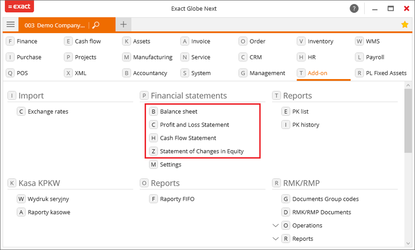The height and width of the screenshot is (250, 415).
Task: Expand the Reports chevron in RMK/RMP
Action: pyautogui.click(x=275, y=239)
